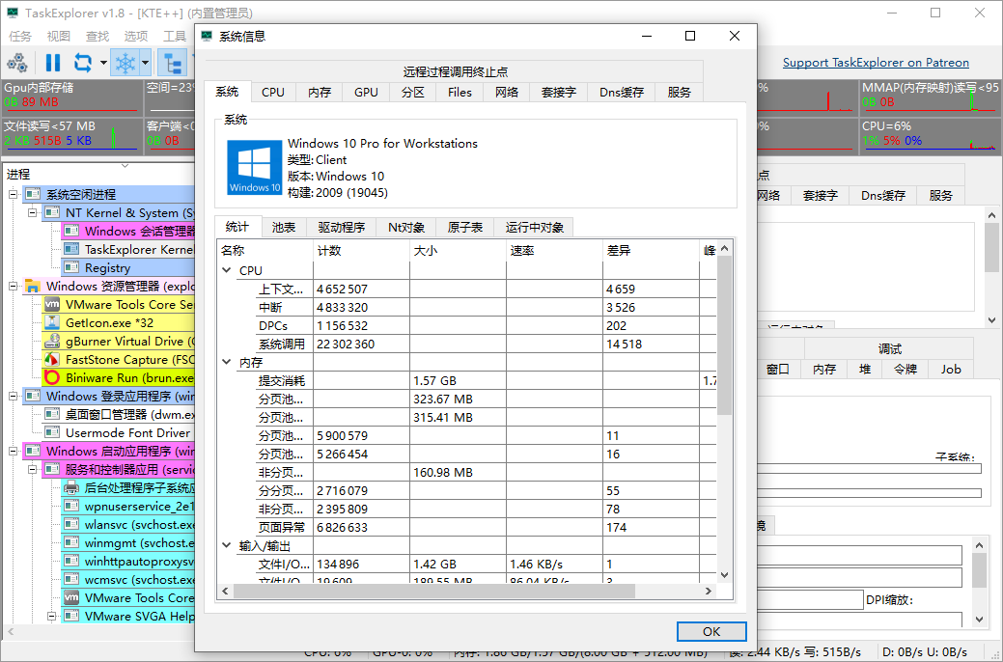Click the VMware SVGA Help process icon
The height and width of the screenshot is (662, 1003).
71,617
